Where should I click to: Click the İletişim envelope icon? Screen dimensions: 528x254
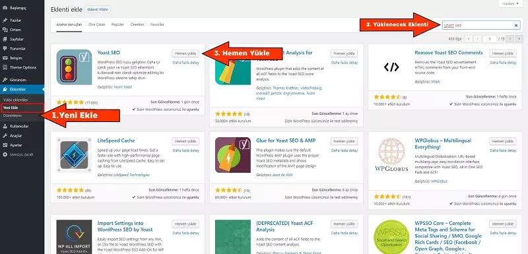coord(5,58)
